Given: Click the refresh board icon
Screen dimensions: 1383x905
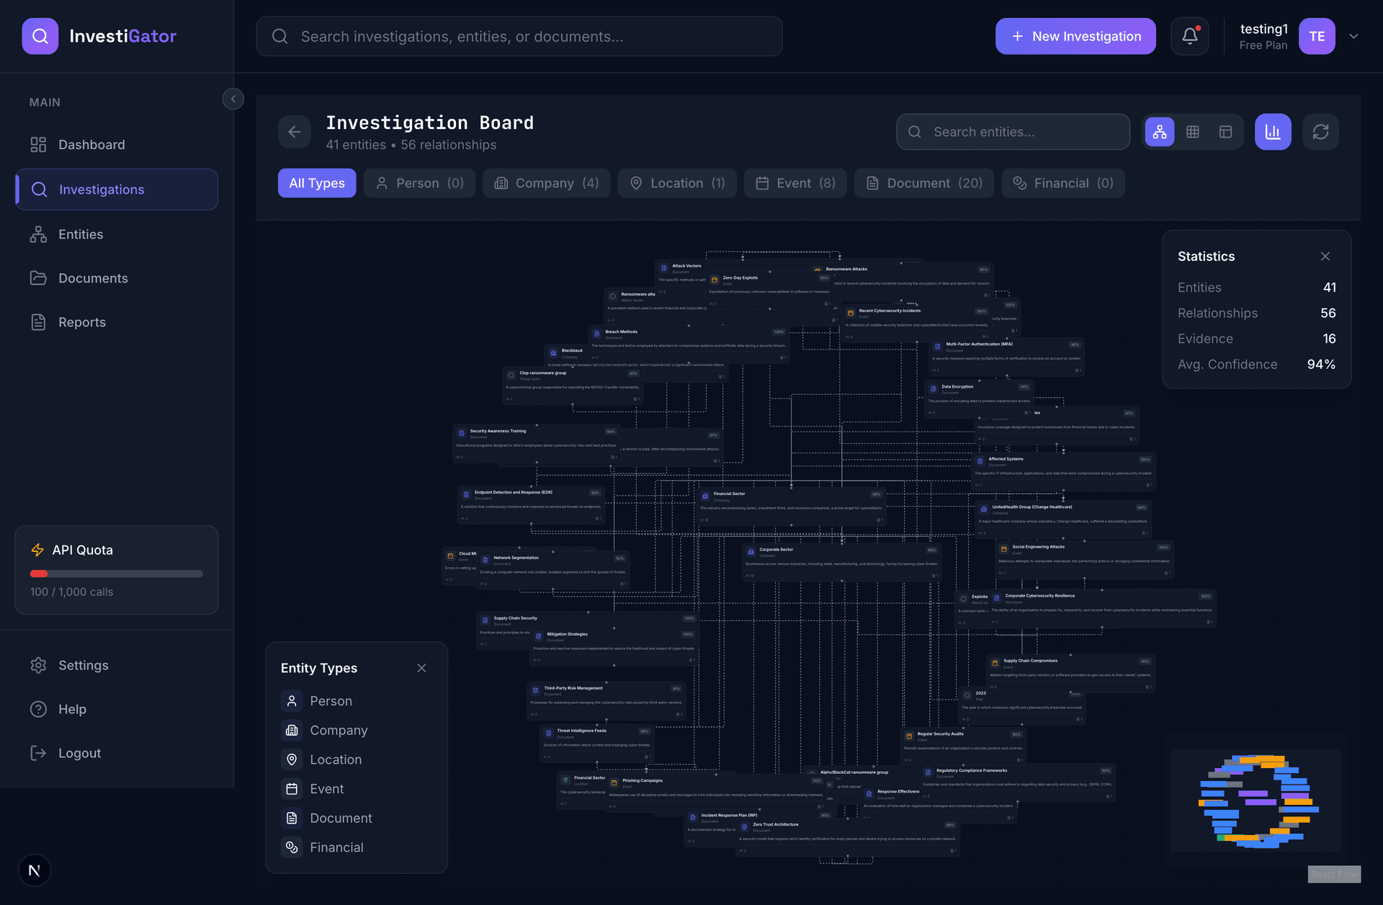Looking at the screenshot, I should (1320, 132).
